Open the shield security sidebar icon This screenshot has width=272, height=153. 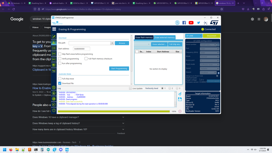pyautogui.click(x=54, y=65)
